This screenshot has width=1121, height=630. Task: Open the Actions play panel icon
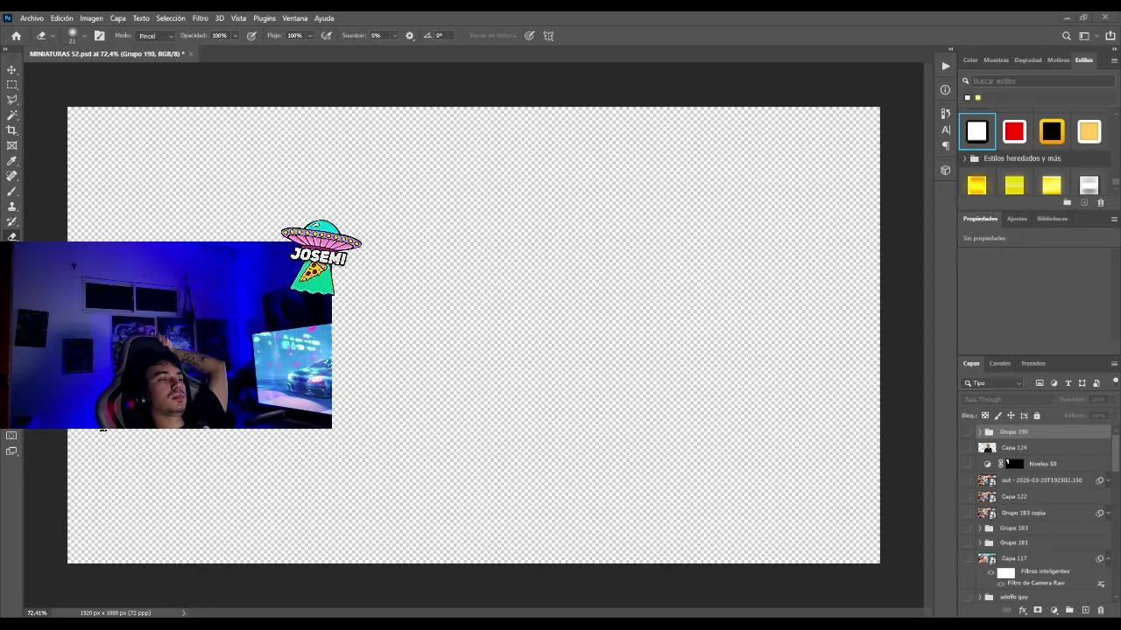[x=945, y=66]
